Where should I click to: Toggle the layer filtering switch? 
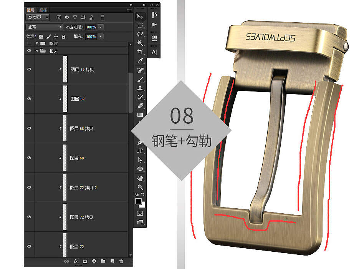click(x=103, y=17)
